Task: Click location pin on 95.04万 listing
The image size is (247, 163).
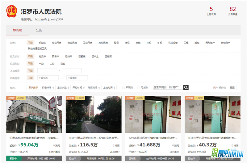Action: [x=54, y=145]
